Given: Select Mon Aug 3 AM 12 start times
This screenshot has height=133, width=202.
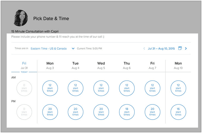Looking at the screenshot, I should [50, 88].
